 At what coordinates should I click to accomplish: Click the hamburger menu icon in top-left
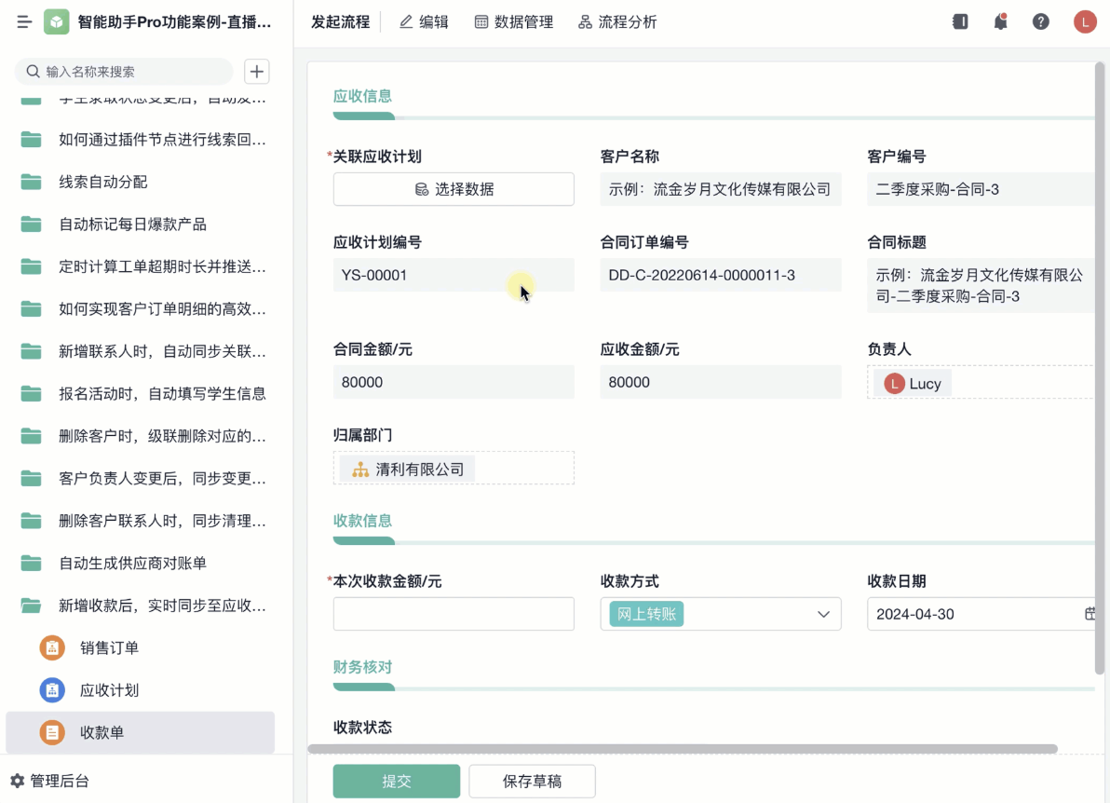pyautogui.click(x=24, y=21)
